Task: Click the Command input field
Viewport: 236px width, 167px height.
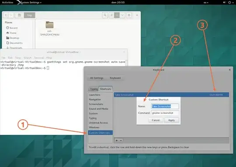Action: click(x=165, y=113)
